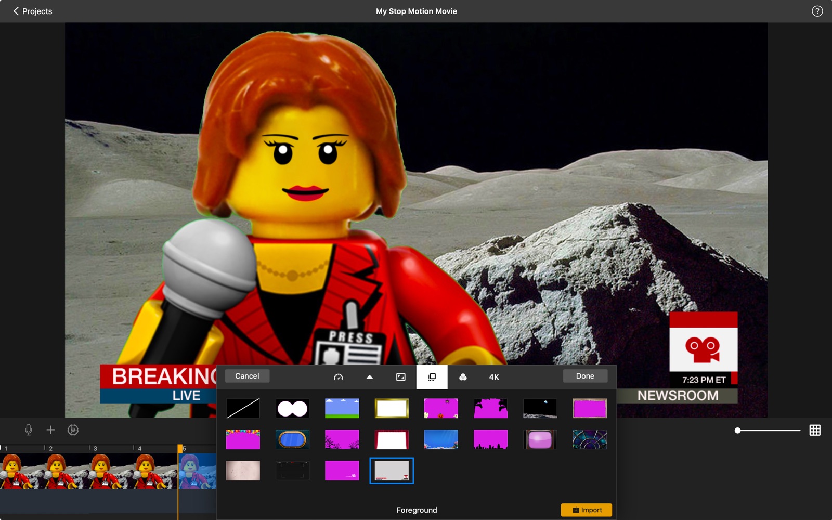Choose the binoculars mask foreground
This screenshot has height=520, width=832.
tap(292, 409)
